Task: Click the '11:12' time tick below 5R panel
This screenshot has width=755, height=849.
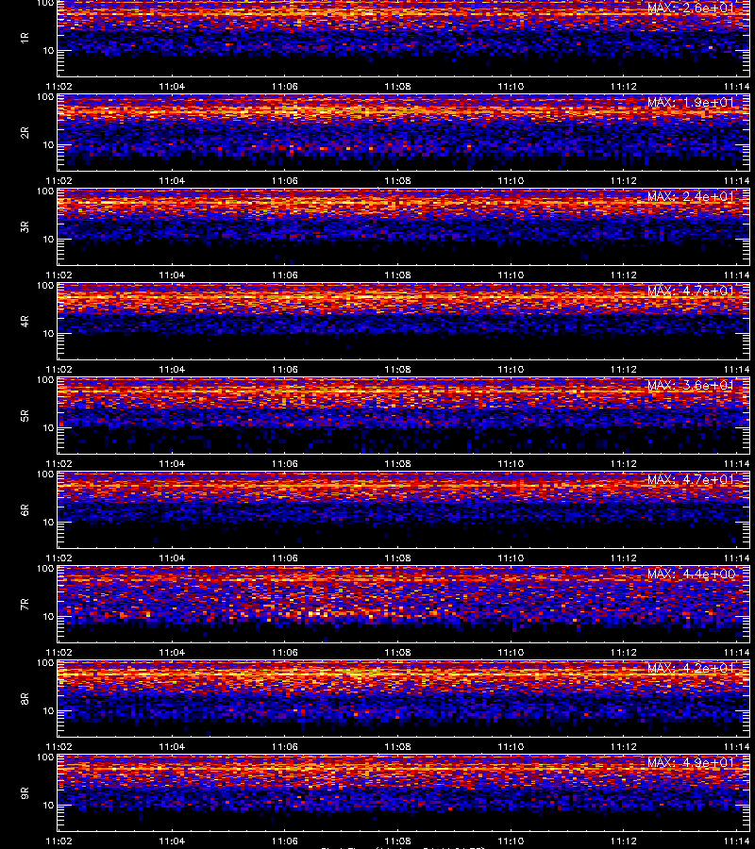Action: [624, 463]
